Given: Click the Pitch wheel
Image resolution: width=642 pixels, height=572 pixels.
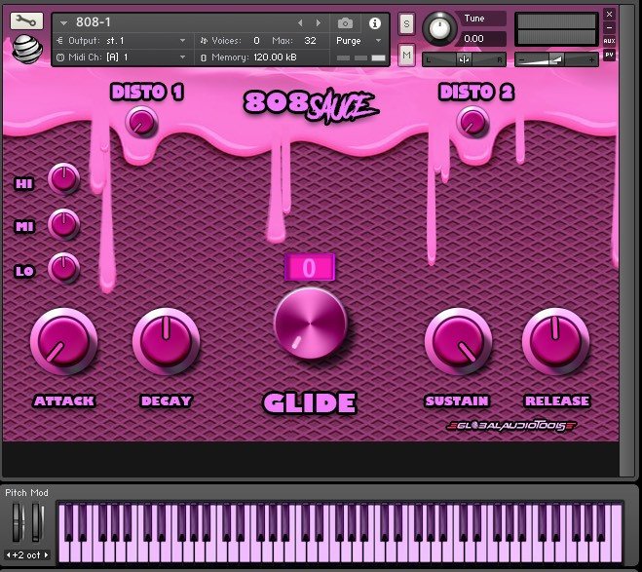Looking at the screenshot, I should point(18,523).
